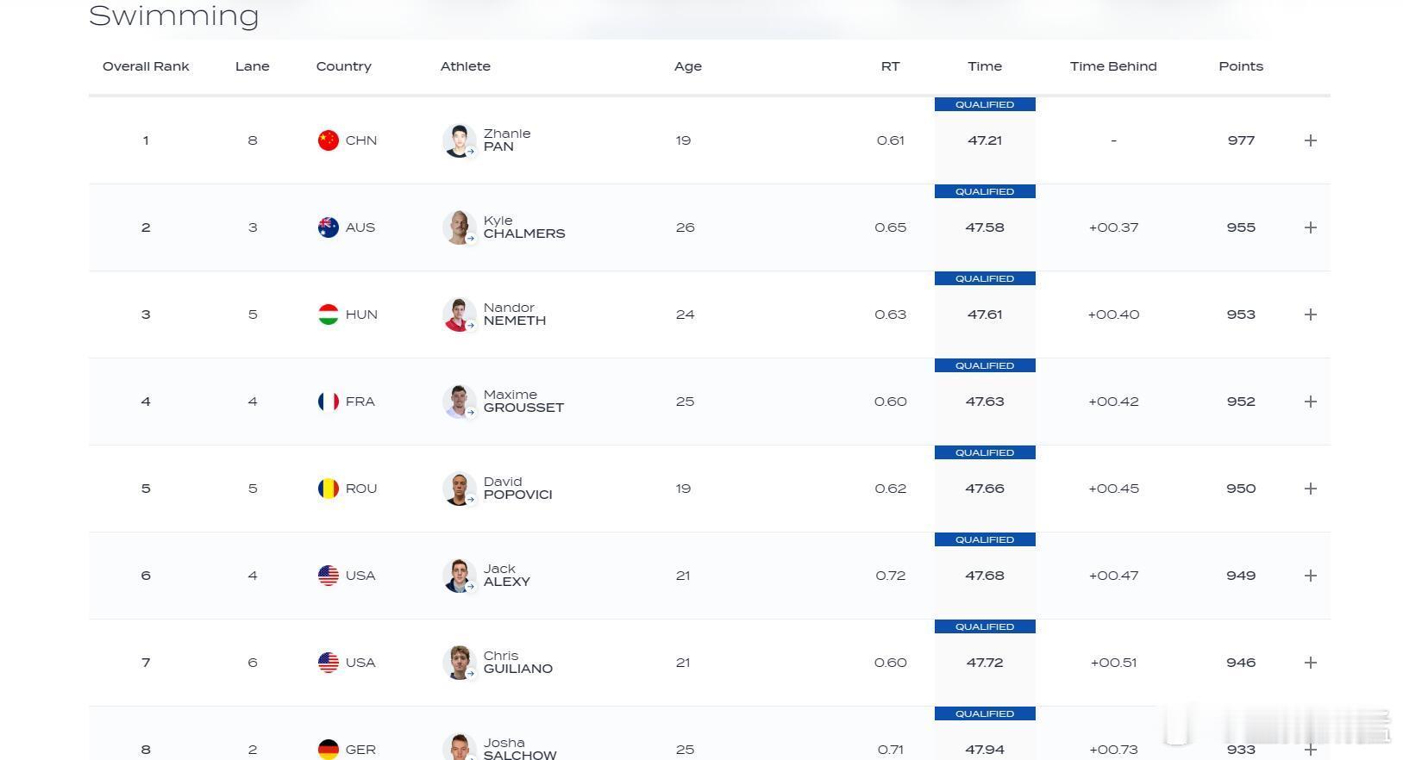
Task: Expand Nandor Nemeth's row plus icon
Action: point(1310,315)
